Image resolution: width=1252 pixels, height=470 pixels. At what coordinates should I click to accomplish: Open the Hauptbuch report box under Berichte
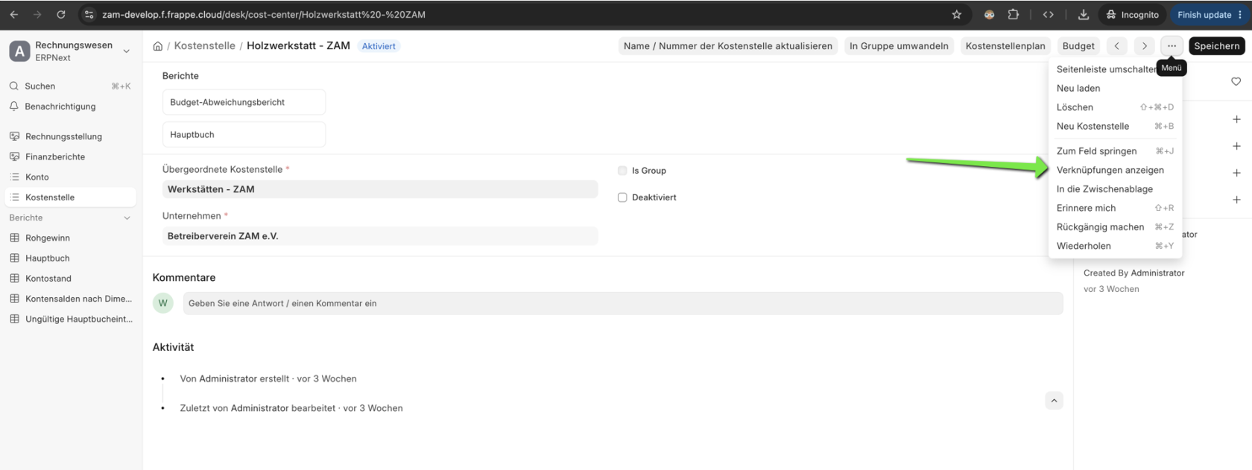244,135
